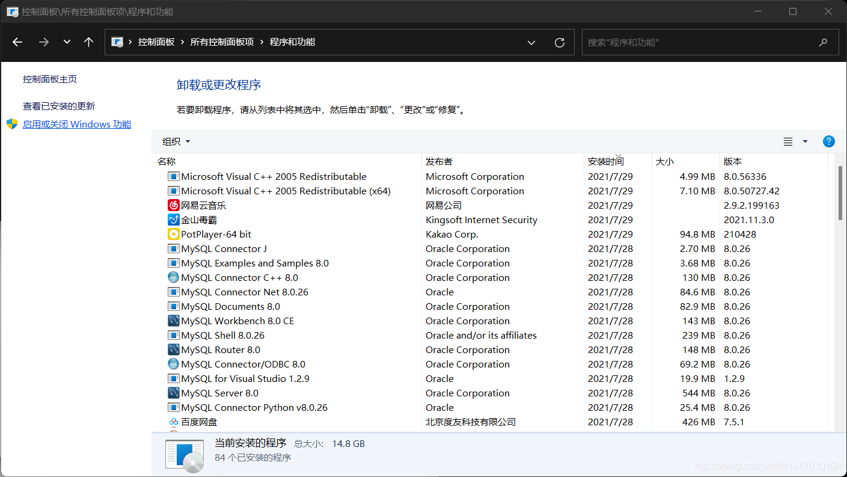Click the Forward navigation arrow
Image resolution: width=847 pixels, height=477 pixels.
click(43, 42)
